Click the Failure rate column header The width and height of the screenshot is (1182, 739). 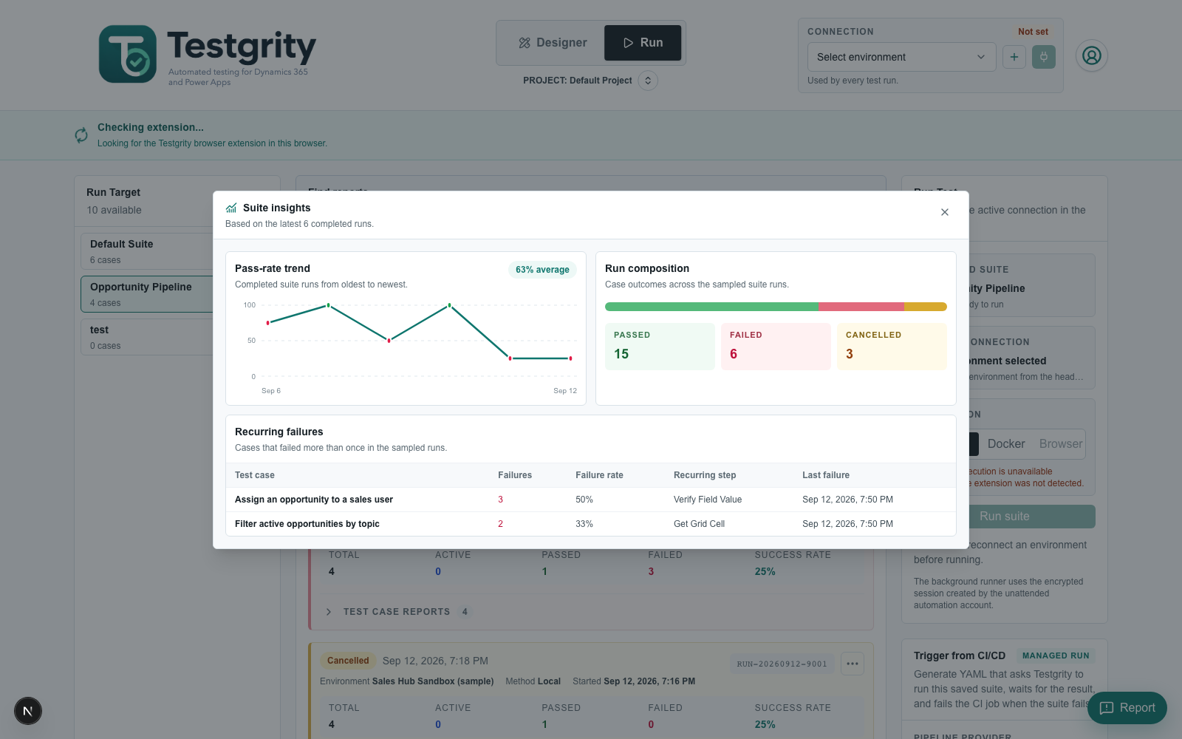599,475
